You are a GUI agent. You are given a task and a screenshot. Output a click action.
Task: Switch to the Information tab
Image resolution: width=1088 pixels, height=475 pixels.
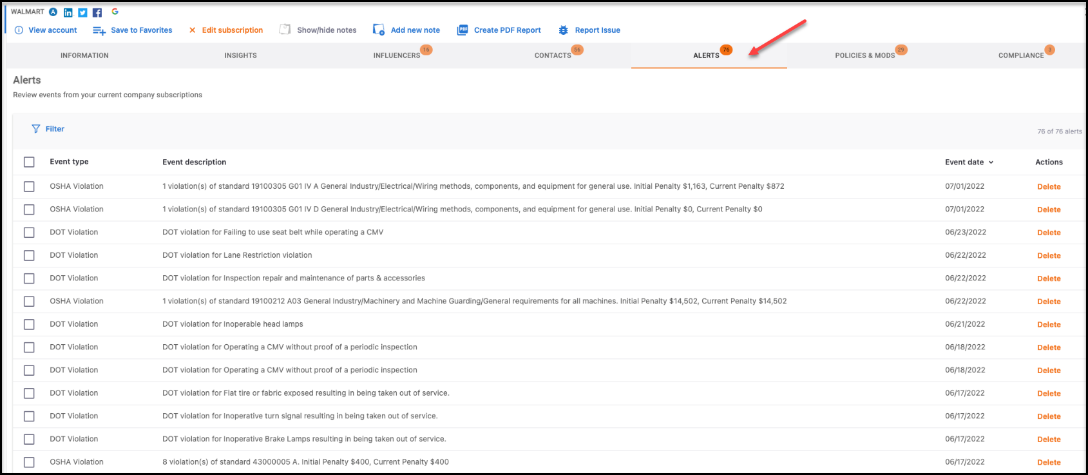click(x=84, y=55)
